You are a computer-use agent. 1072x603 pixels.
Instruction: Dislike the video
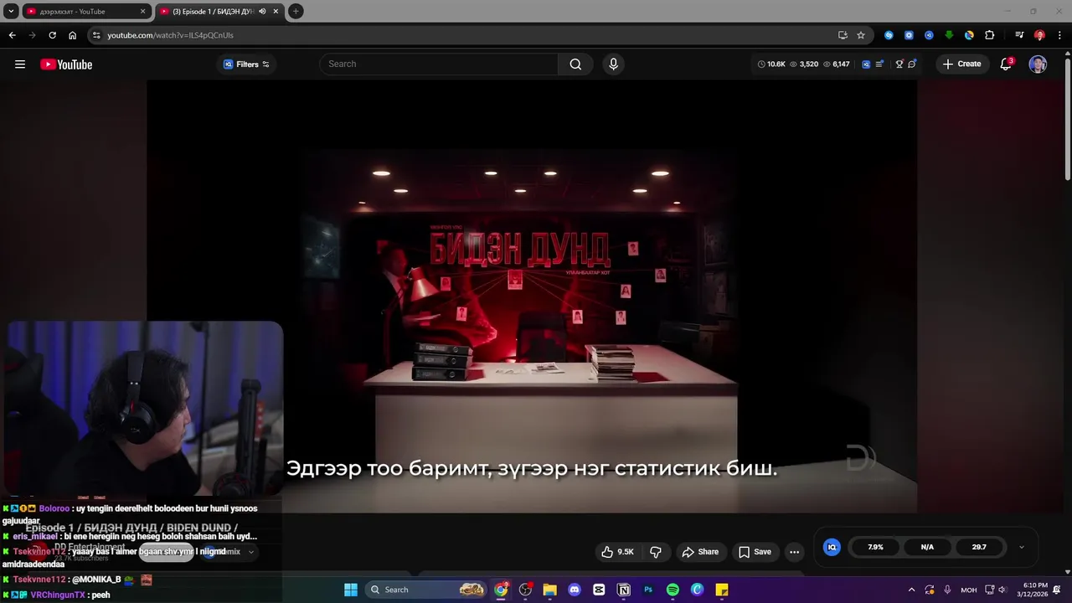click(656, 552)
